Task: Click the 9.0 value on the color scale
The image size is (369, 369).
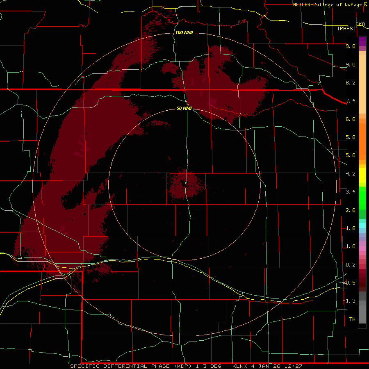Action: click(351, 64)
